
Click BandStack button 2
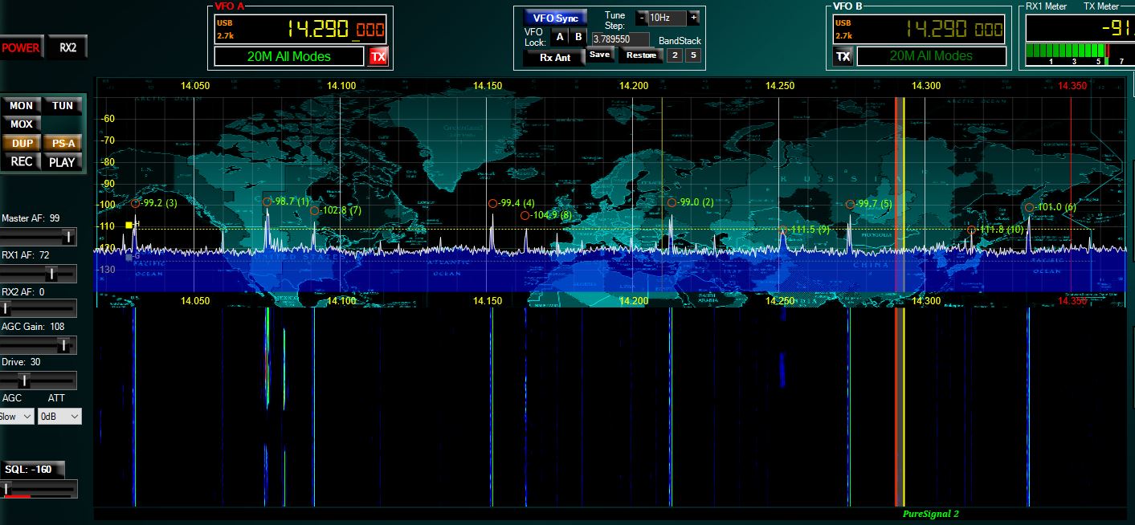[675, 55]
